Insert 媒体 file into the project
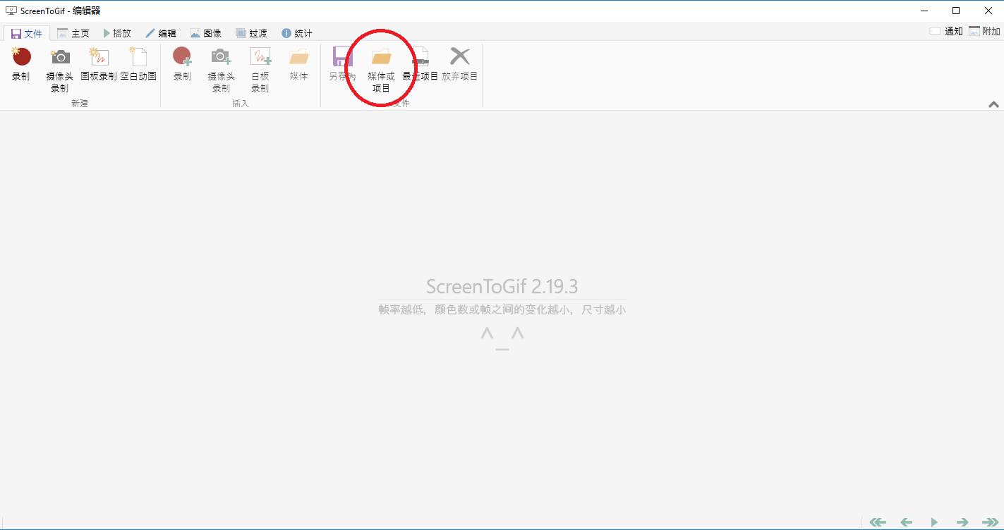The height and width of the screenshot is (530, 1004). click(x=298, y=64)
